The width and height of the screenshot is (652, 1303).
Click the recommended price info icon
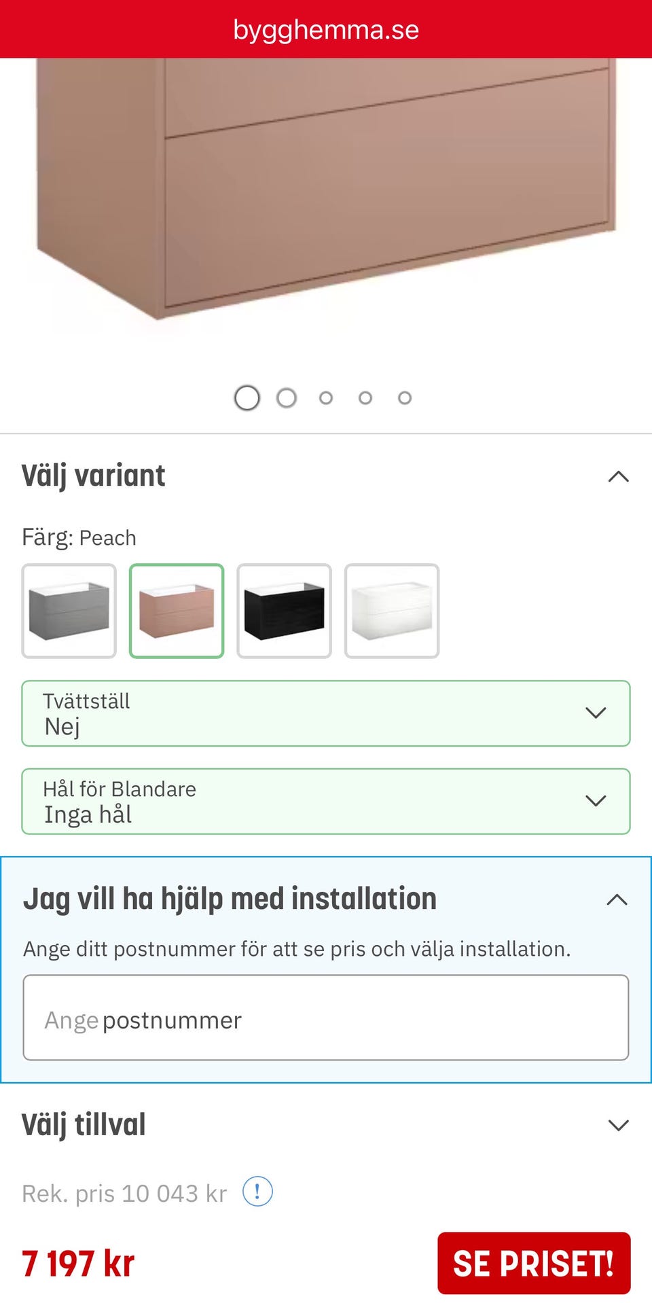point(257,1192)
